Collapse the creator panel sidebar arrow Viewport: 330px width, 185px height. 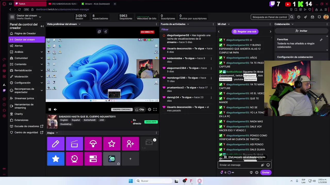[x=42, y=26]
